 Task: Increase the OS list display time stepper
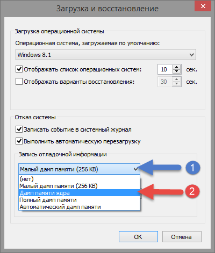(x=177, y=67)
